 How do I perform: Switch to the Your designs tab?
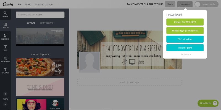click(46, 23)
